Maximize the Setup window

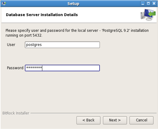pos(148,4)
